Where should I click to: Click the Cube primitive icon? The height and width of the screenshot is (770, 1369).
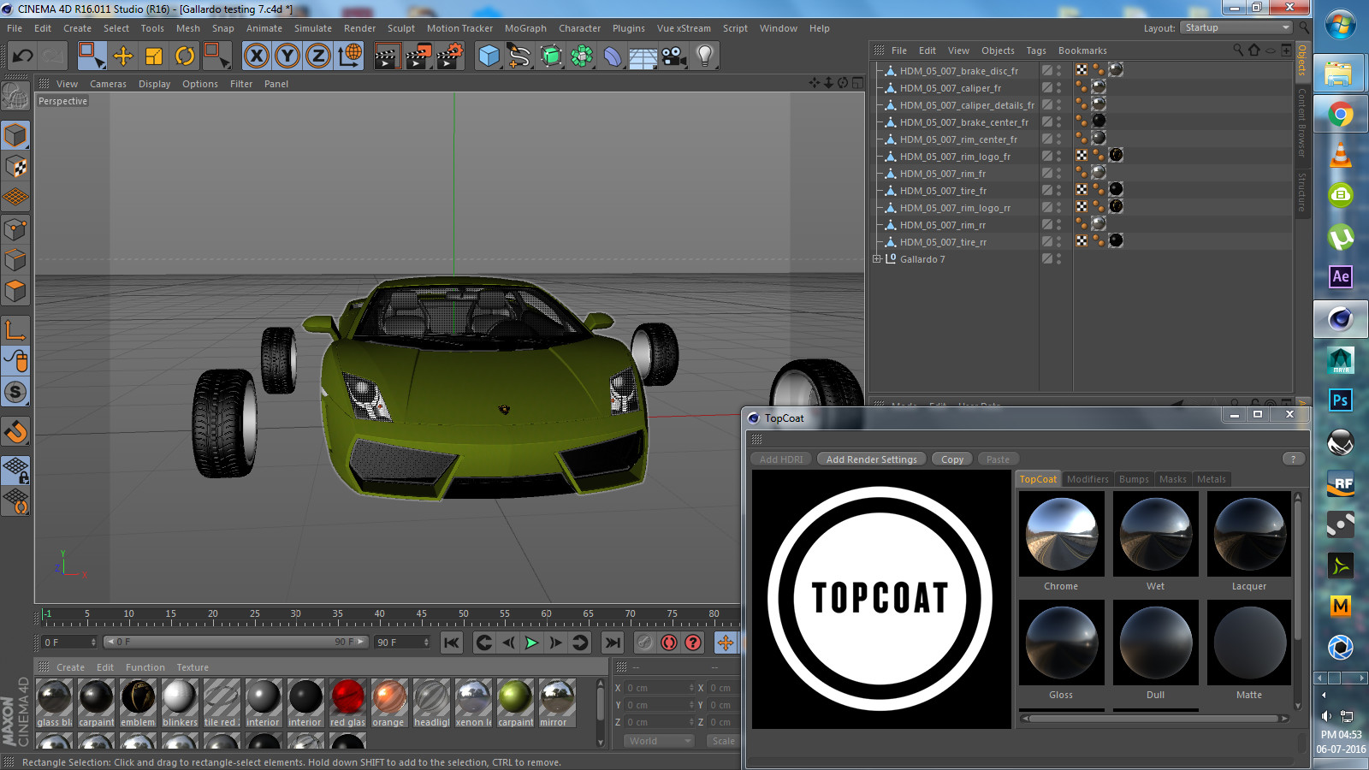(488, 56)
